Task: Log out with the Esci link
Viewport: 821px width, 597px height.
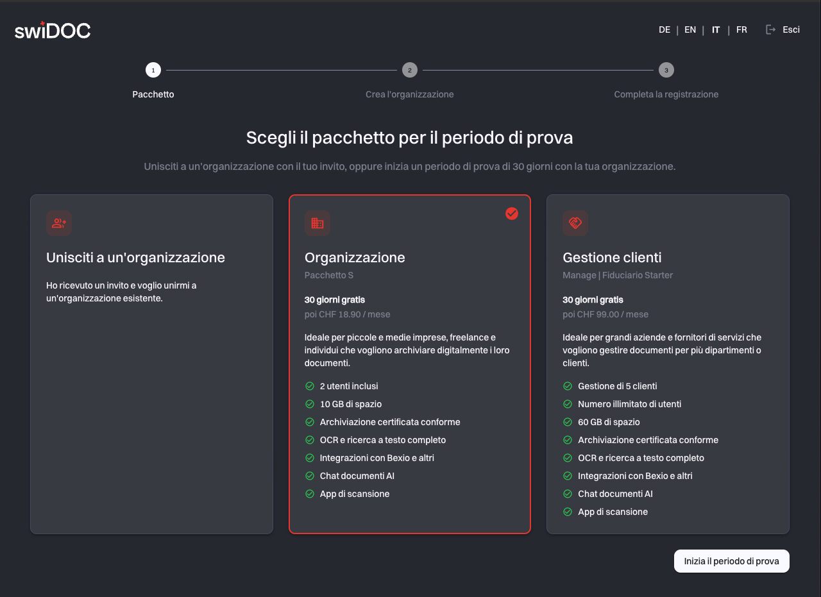Action: [791, 29]
